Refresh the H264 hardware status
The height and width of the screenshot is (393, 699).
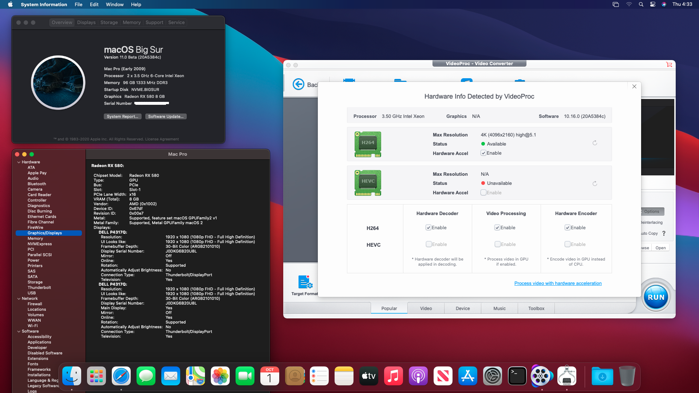[595, 143]
